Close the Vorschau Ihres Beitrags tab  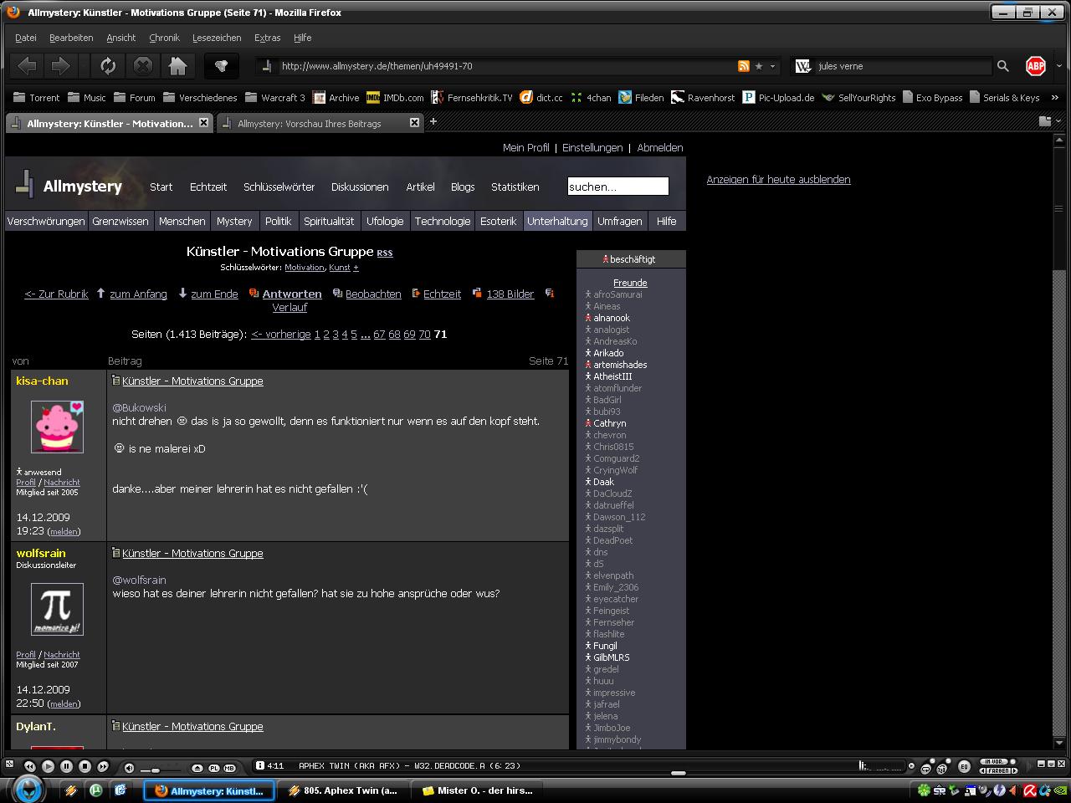[x=414, y=122]
